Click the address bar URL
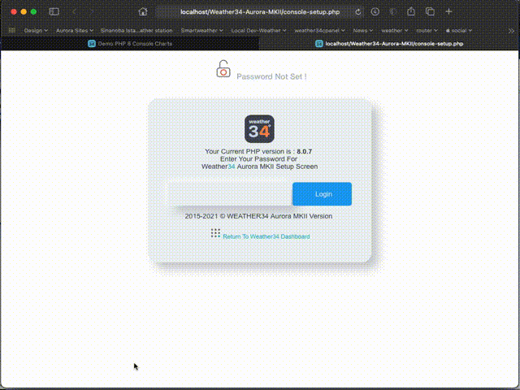The image size is (520, 390). point(260,12)
